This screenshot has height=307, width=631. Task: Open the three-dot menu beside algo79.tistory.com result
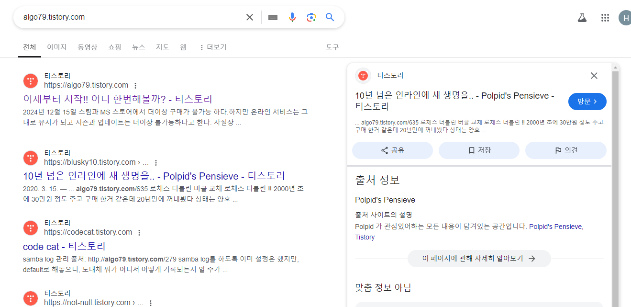coord(135,86)
